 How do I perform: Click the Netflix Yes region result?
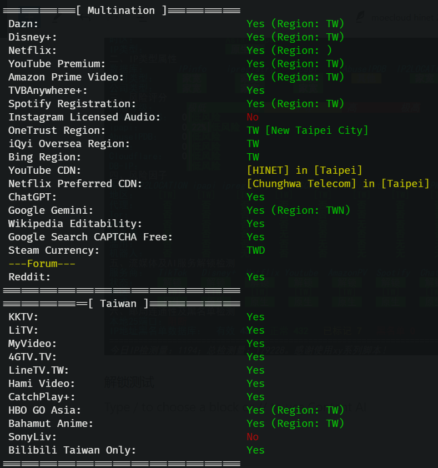pyautogui.click(x=289, y=51)
